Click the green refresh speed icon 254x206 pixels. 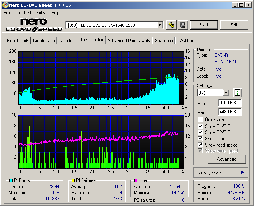point(237,93)
